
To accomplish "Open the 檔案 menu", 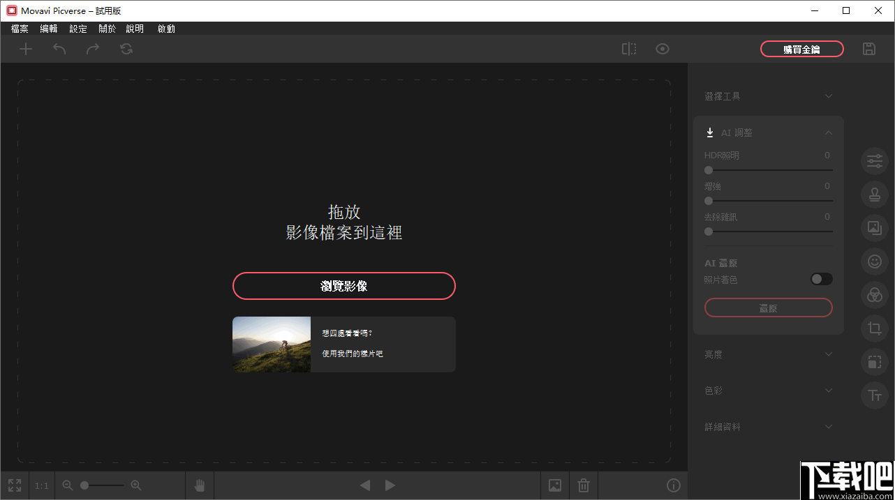I will [19, 29].
